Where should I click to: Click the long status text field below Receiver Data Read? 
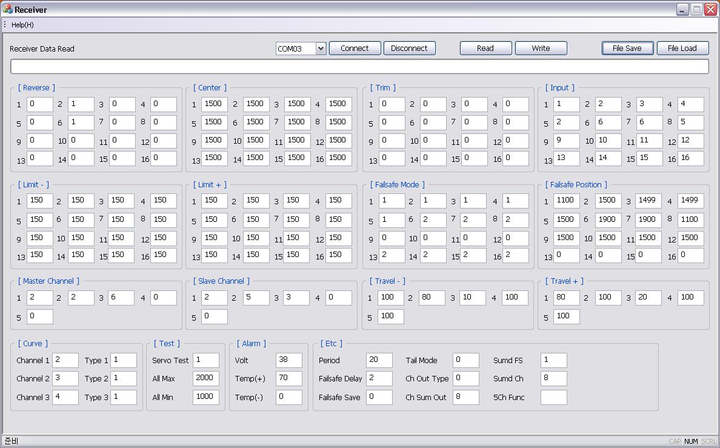[359, 66]
